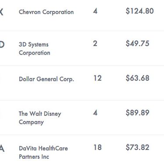Click the ticker ending in D beside 3D Systems
The height and width of the screenshot is (164, 164).
(2, 44)
